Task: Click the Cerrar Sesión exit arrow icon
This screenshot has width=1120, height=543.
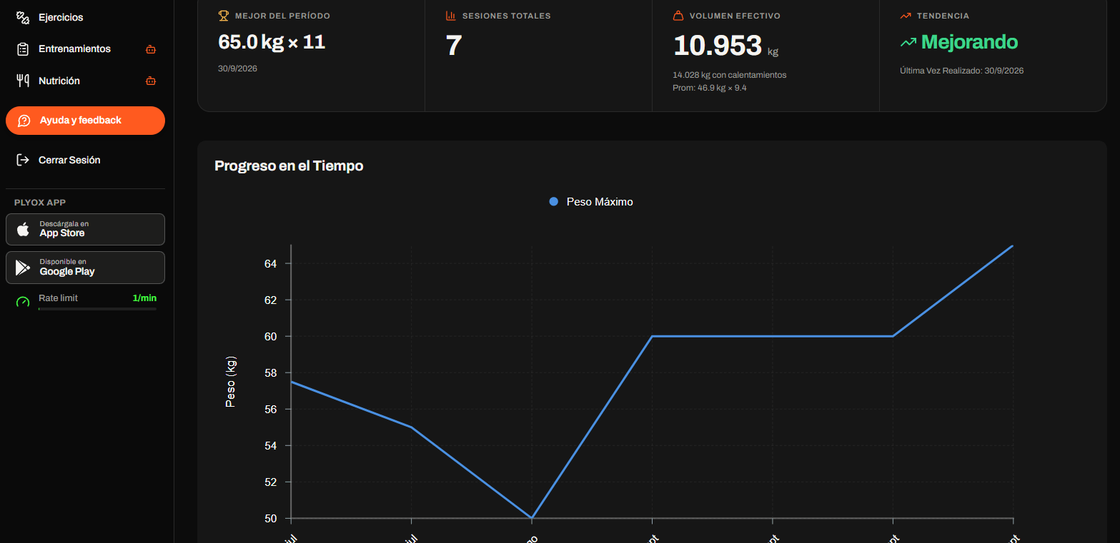Action: tap(23, 160)
